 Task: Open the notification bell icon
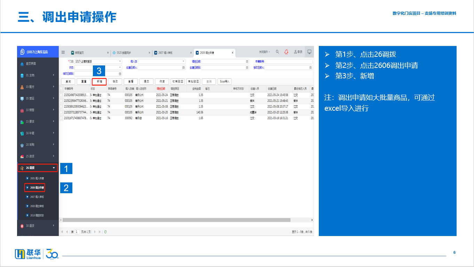[x=286, y=52]
